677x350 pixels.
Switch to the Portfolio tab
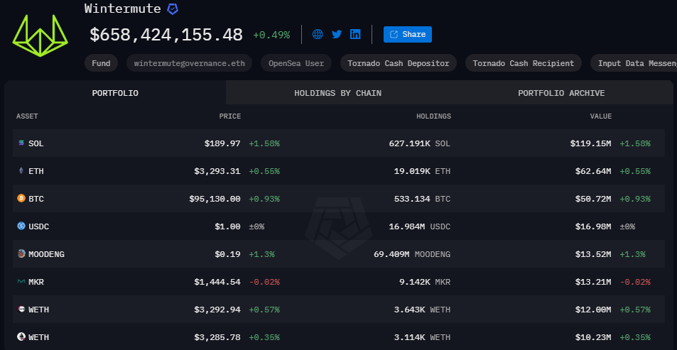[115, 93]
